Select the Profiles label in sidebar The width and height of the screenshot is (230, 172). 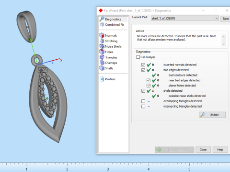point(110,79)
